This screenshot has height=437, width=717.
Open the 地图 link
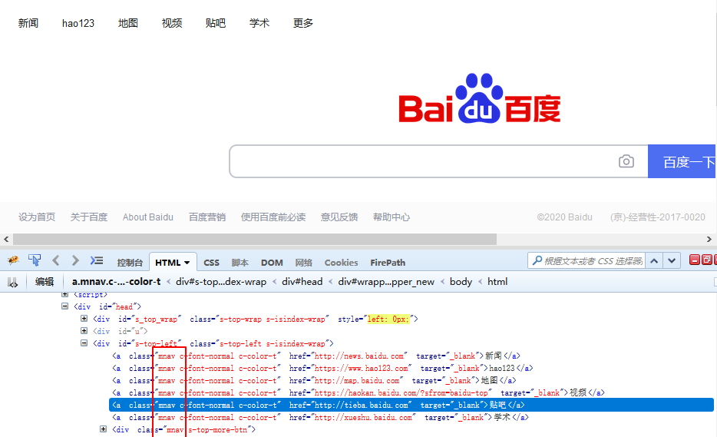(128, 23)
